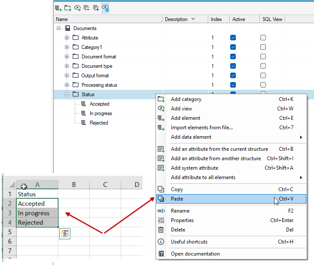Click the Import elements from file icon

tap(161, 128)
